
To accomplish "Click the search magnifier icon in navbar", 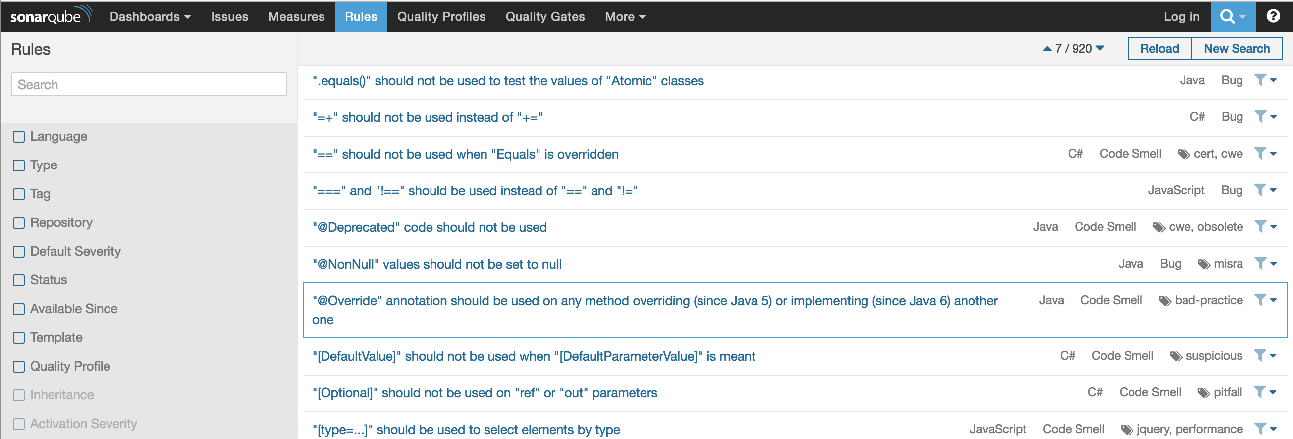I will point(1227,16).
